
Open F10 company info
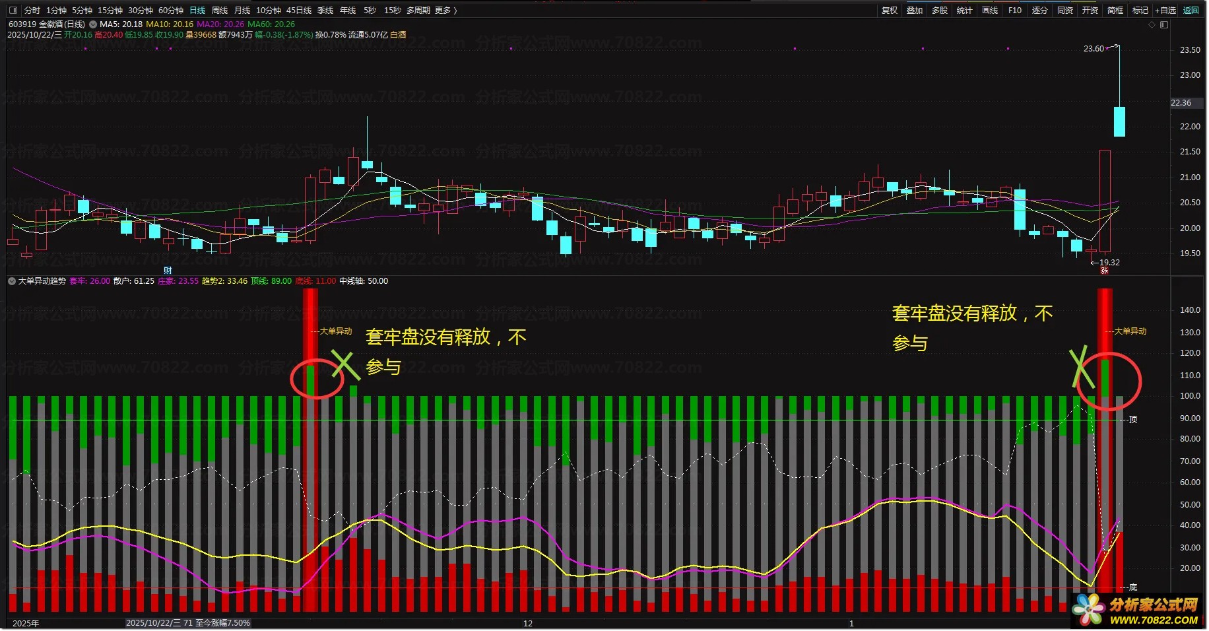pos(1015,11)
